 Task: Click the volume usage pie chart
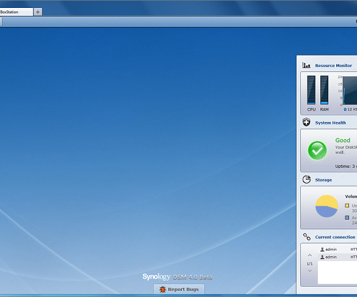click(x=326, y=206)
